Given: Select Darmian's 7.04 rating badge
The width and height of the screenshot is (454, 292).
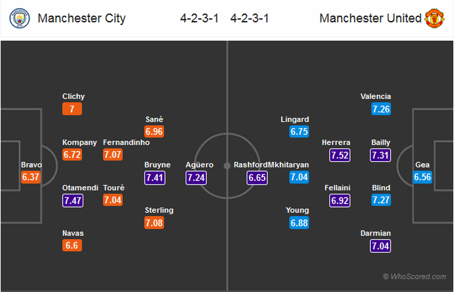Looking at the screenshot, I should (x=381, y=245).
